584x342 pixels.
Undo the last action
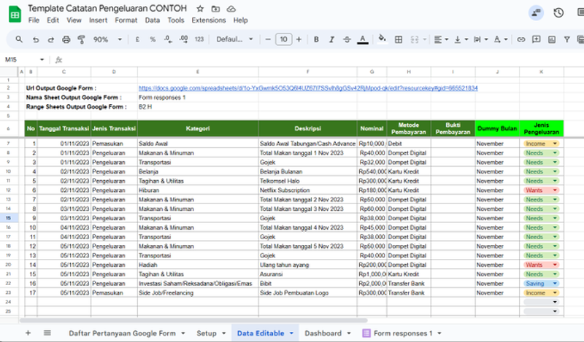35,39
